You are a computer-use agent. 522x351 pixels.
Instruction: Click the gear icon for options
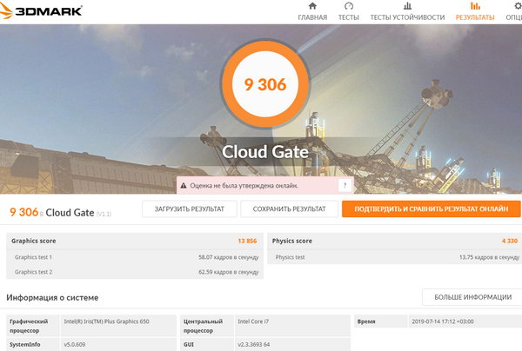pyautogui.click(x=518, y=6)
